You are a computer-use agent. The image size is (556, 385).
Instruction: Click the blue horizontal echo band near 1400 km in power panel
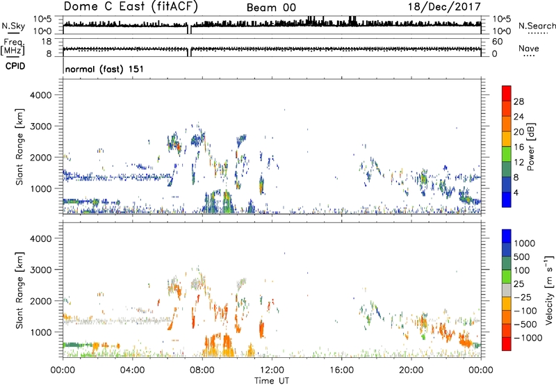pos(117,177)
